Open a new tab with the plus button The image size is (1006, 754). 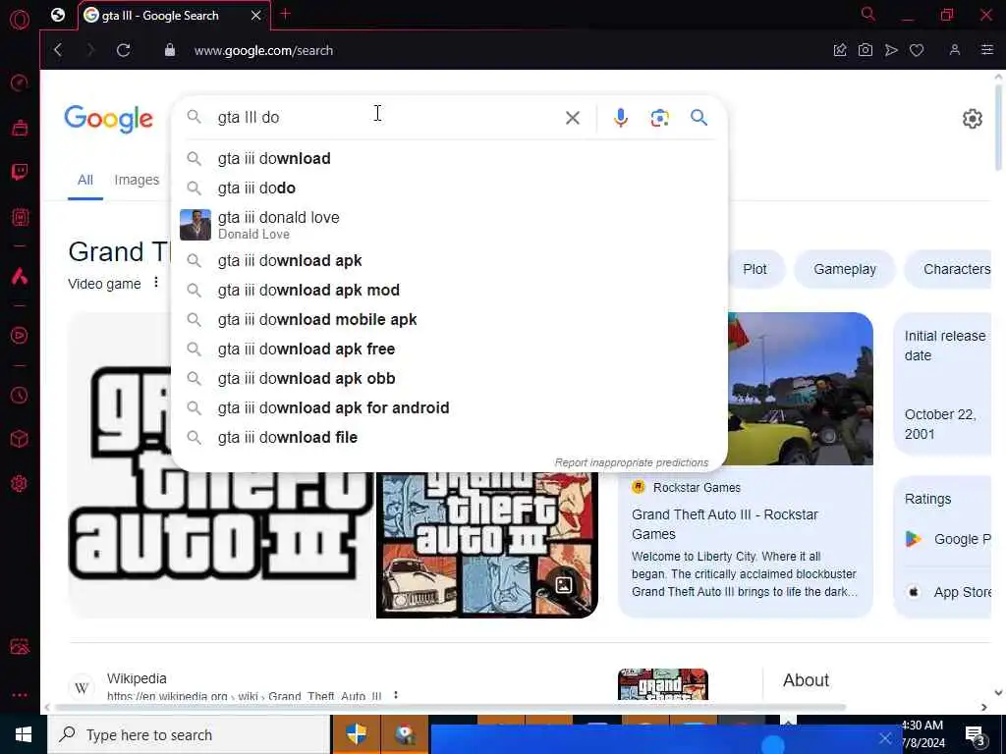(x=286, y=14)
